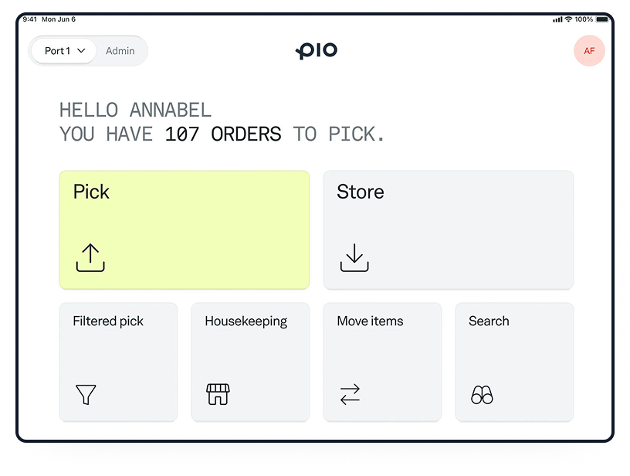This screenshot has width=630, height=476.
Task: Select the Search tile label
Action: pos(489,321)
